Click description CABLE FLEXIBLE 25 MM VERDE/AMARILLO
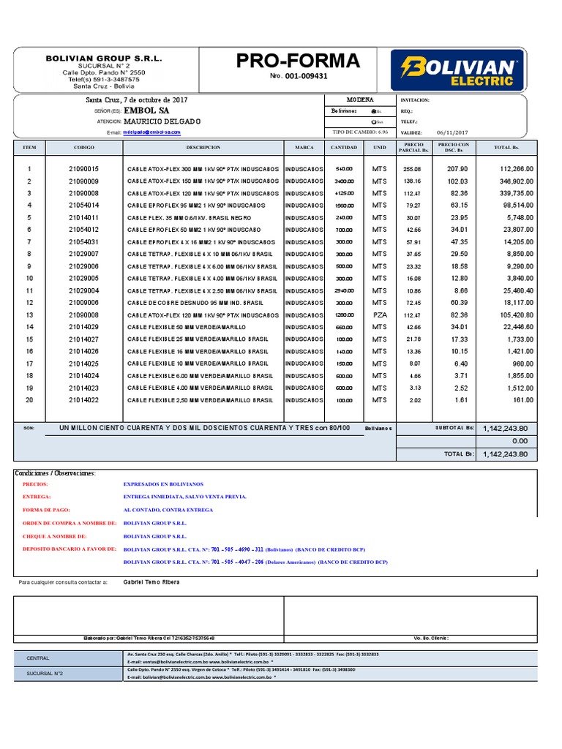 (198, 339)
